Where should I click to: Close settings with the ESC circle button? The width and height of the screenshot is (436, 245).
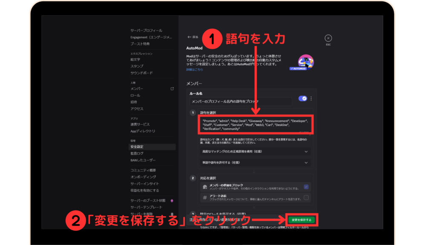pyautogui.click(x=328, y=38)
